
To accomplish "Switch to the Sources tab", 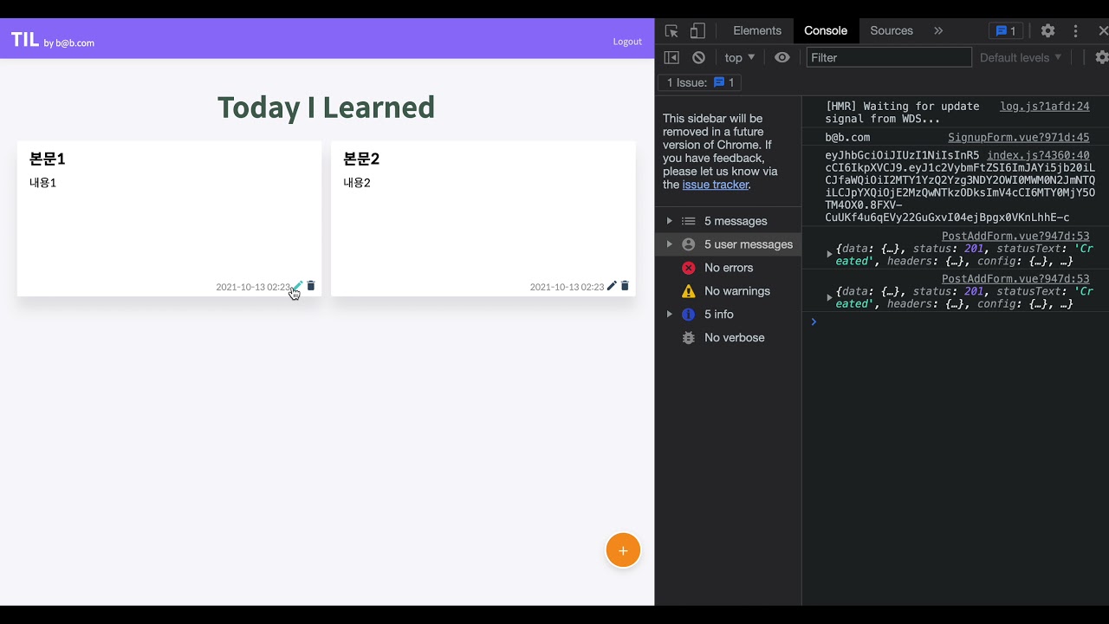I will point(891,31).
